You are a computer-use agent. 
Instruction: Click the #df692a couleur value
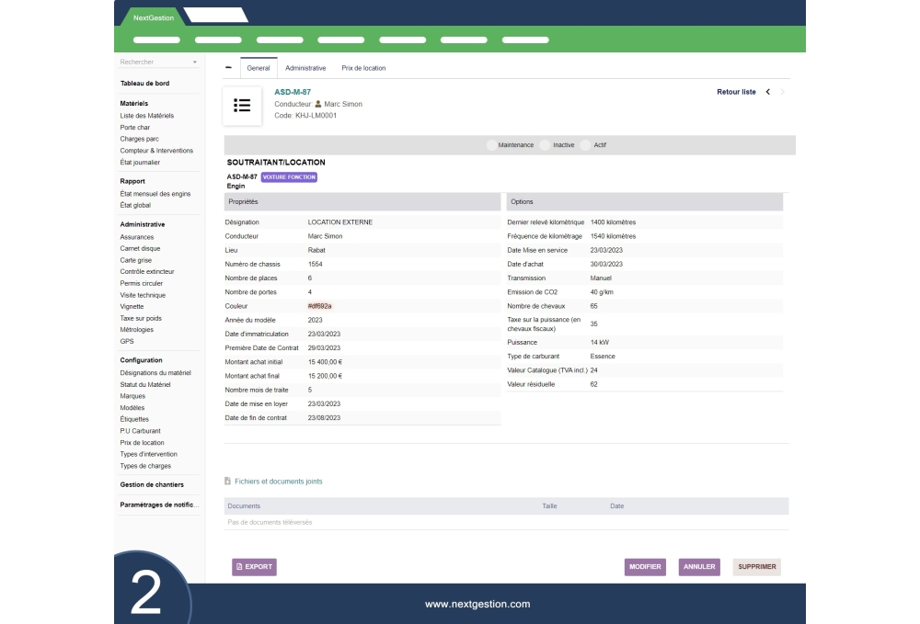(319, 306)
